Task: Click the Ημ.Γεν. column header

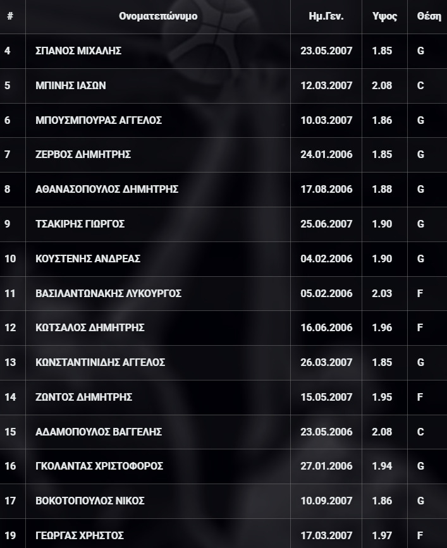Action: click(326, 16)
